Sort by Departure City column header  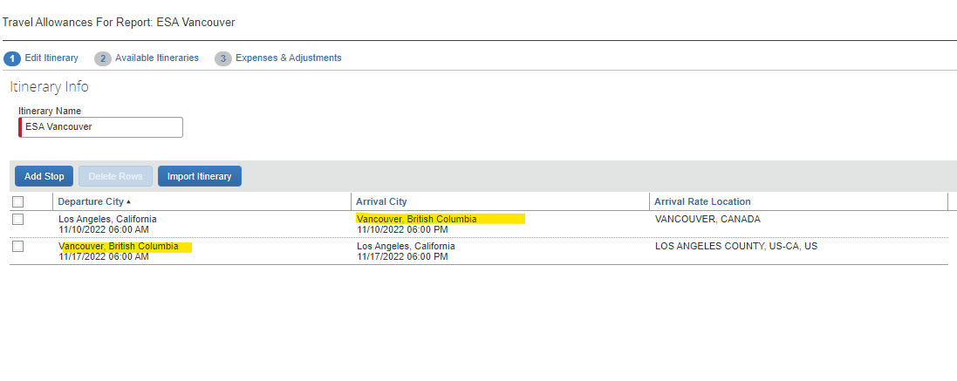tap(91, 201)
